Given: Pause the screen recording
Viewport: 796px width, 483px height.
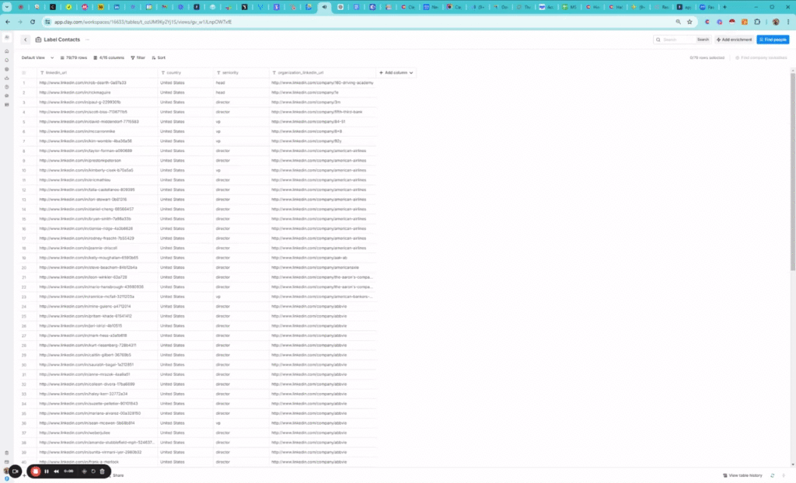Looking at the screenshot, I should [47, 471].
